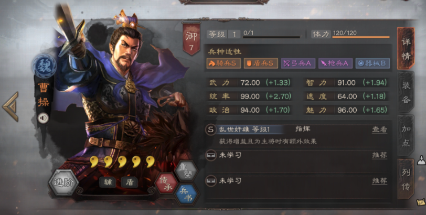Viewport: 426px width, 215px height.
Task: Tap the 御 7 red banner
Action: (x=191, y=39)
